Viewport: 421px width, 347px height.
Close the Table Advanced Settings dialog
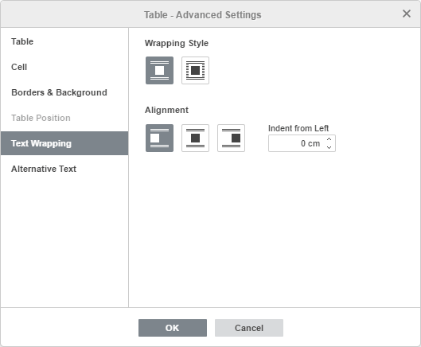407,14
